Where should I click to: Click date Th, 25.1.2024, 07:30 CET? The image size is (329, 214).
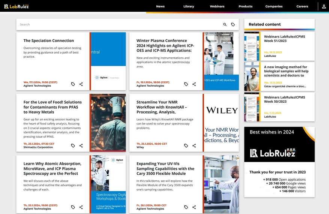pos(39,144)
